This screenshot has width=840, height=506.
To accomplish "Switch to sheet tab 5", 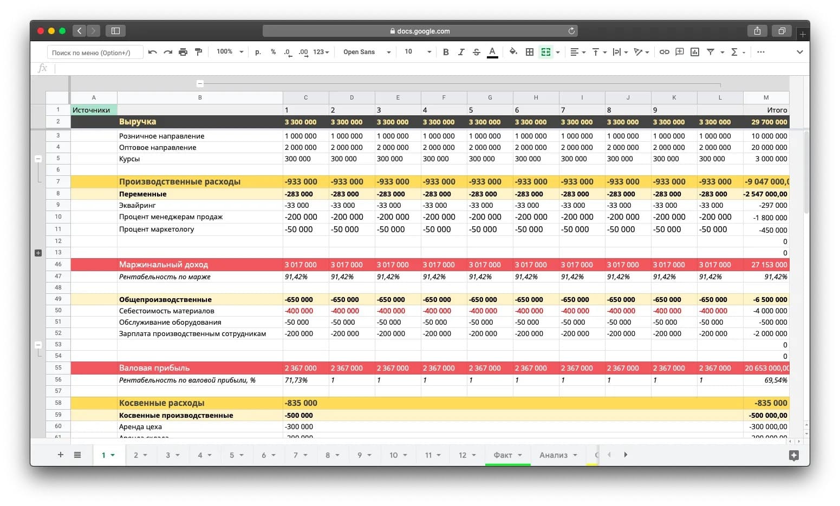I will click(237, 455).
